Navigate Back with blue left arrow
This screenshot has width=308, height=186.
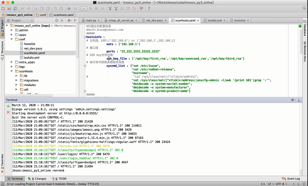tap(69, 9)
